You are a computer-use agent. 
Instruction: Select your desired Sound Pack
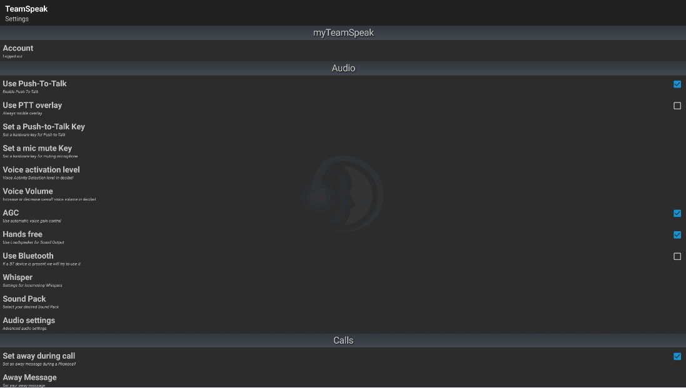[250, 302]
